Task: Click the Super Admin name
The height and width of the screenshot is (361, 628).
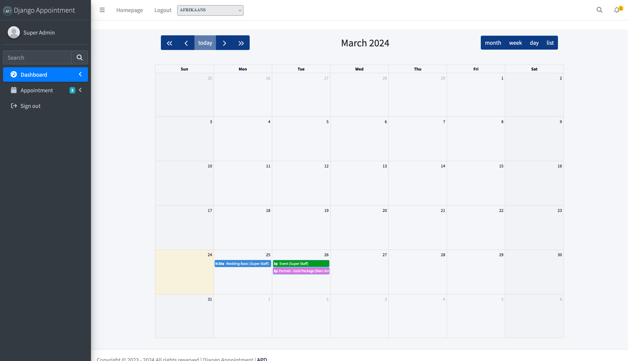Action: tap(39, 32)
